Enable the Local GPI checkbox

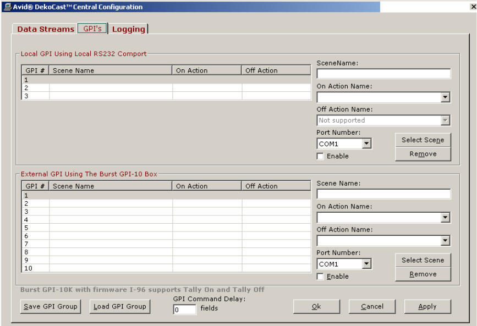(320, 156)
